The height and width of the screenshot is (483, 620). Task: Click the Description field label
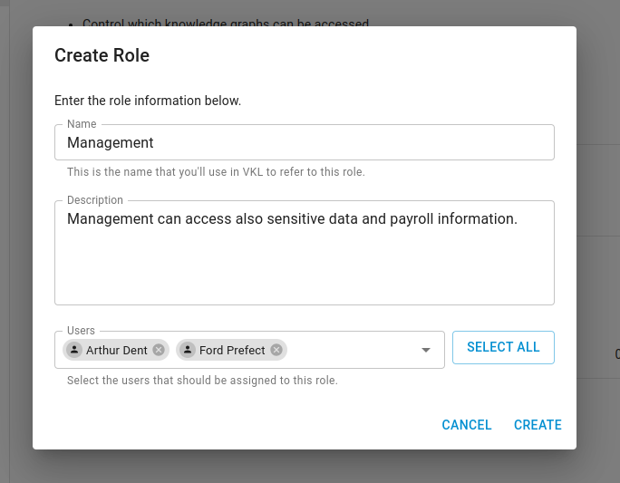pos(95,200)
